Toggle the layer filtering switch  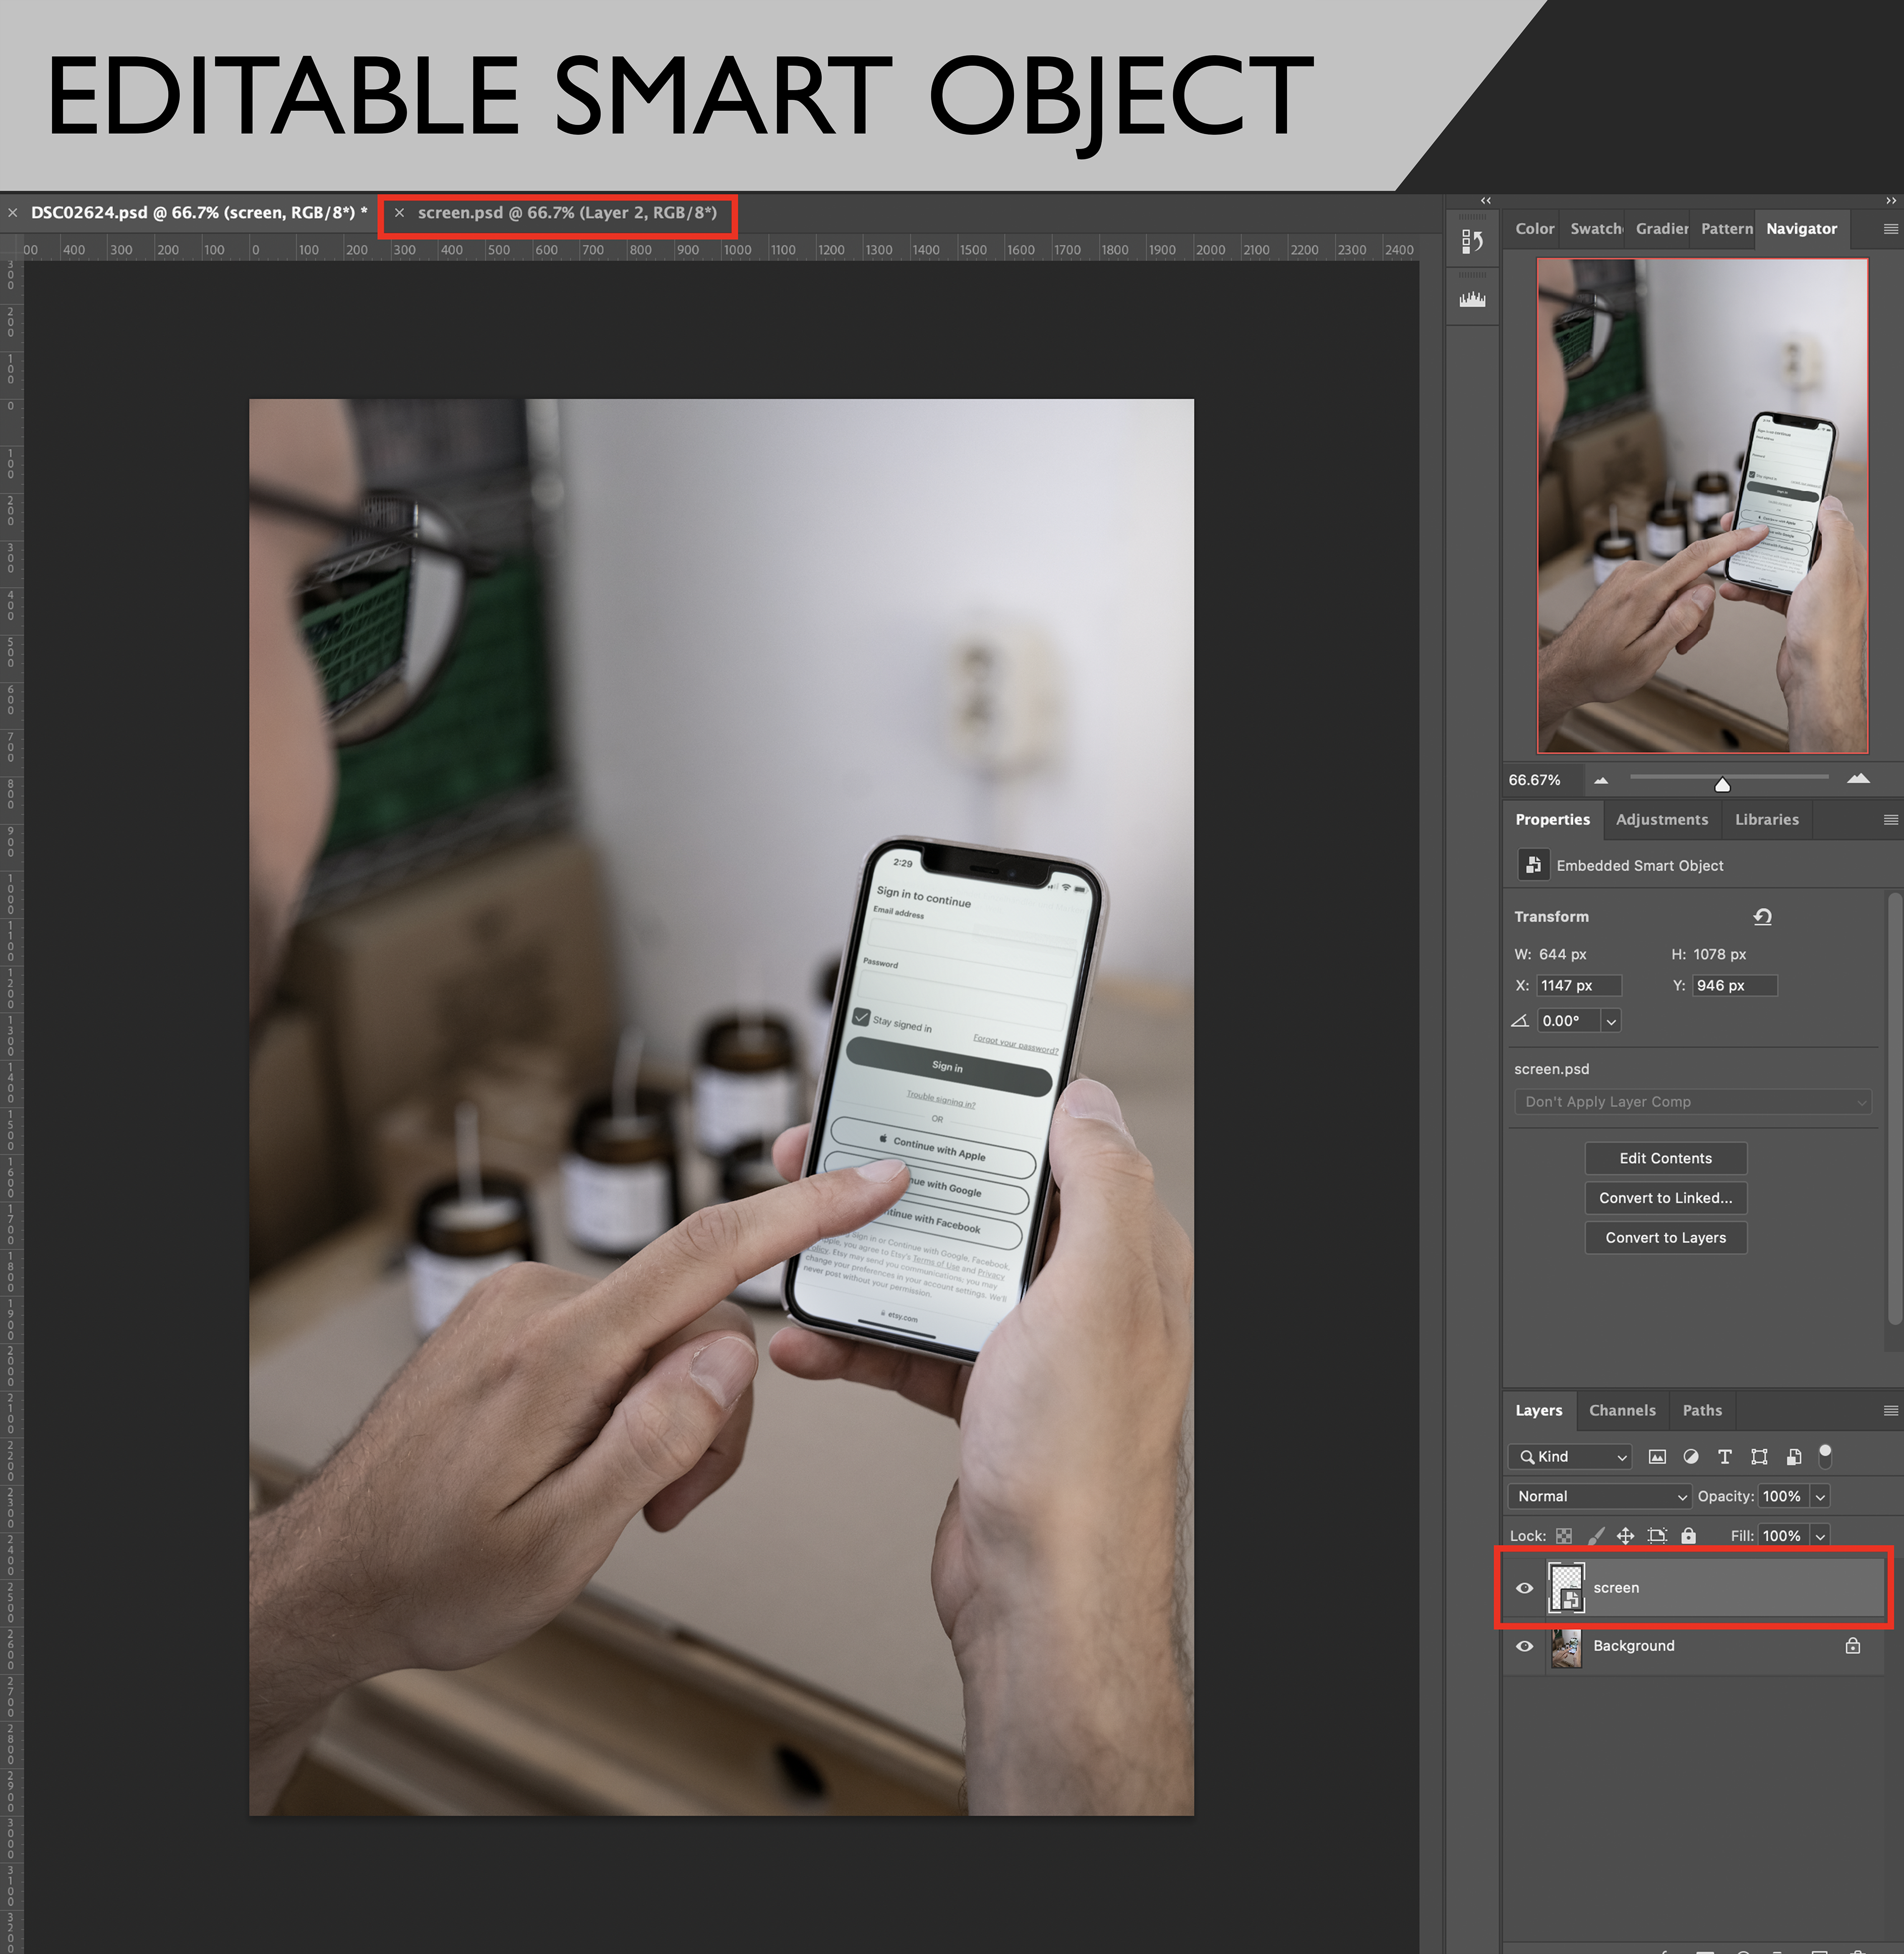(x=1825, y=1456)
